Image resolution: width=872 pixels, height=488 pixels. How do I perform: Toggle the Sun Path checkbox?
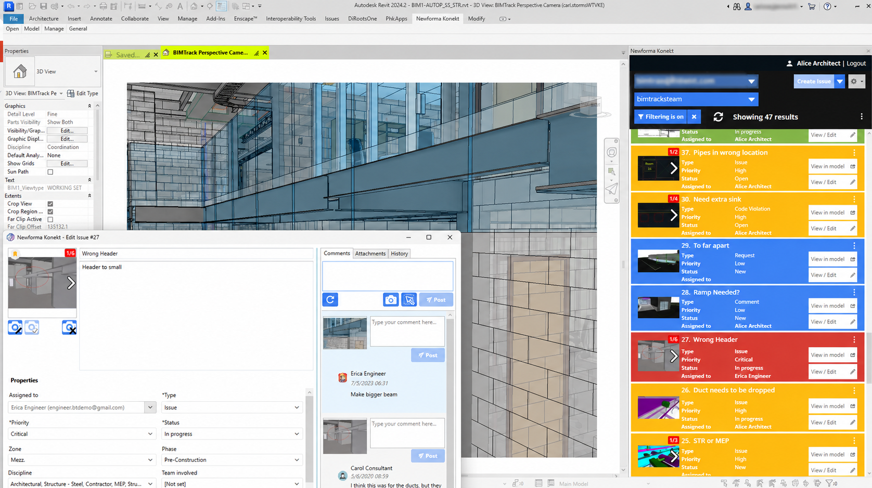pyautogui.click(x=50, y=172)
